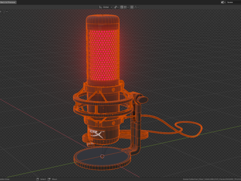This screenshot has width=241, height=181.
Task: Click the Scene Collection statistics text
Action: [x=212, y=179]
